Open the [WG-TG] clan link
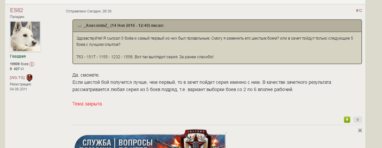 pos(17,78)
